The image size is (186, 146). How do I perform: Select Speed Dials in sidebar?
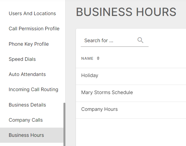pyautogui.click(x=22, y=59)
